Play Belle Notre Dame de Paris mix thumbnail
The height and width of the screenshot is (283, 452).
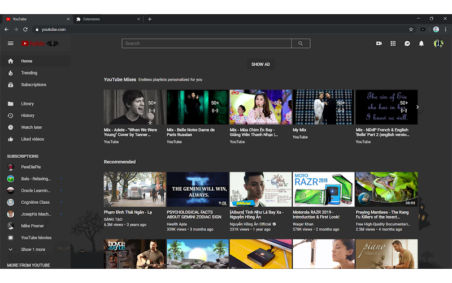(197, 107)
